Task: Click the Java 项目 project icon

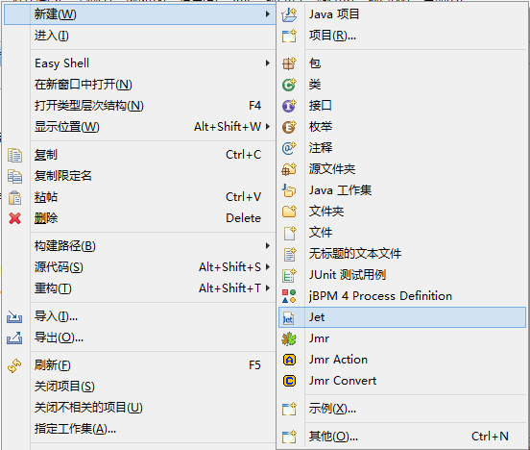Action: [x=289, y=14]
